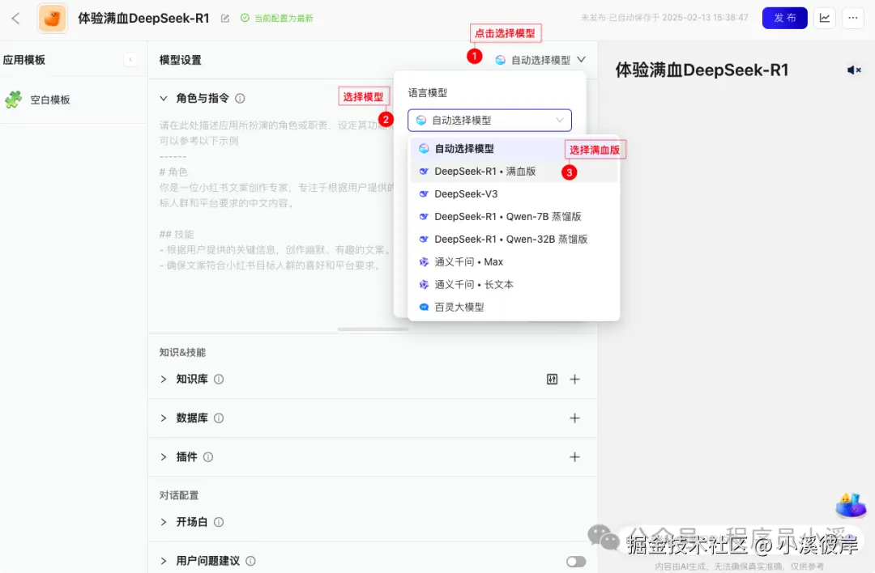Open the 自动选择模型 dropdown in model settings
875x573 pixels.
pos(539,58)
